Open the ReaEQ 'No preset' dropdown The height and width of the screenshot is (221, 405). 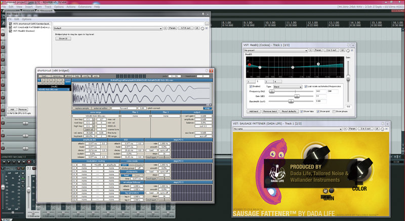(276, 50)
